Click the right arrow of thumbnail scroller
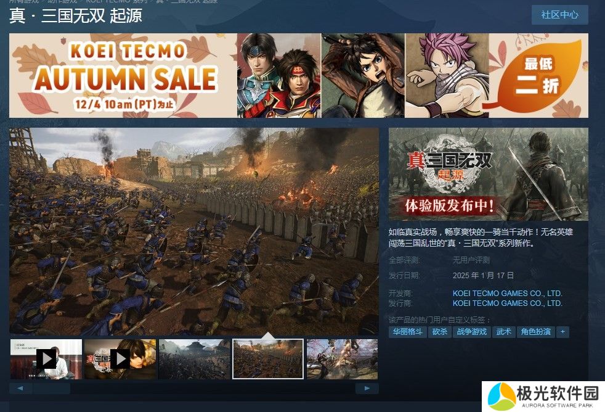Screen dimensions: 605x412 click(367, 389)
